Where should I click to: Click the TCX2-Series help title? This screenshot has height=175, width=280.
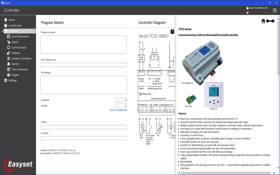[185, 29]
